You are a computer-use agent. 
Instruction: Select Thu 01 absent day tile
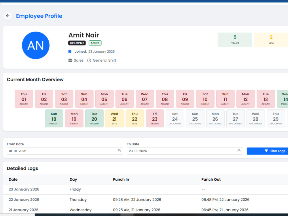pyautogui.click(x=24, y=98)
